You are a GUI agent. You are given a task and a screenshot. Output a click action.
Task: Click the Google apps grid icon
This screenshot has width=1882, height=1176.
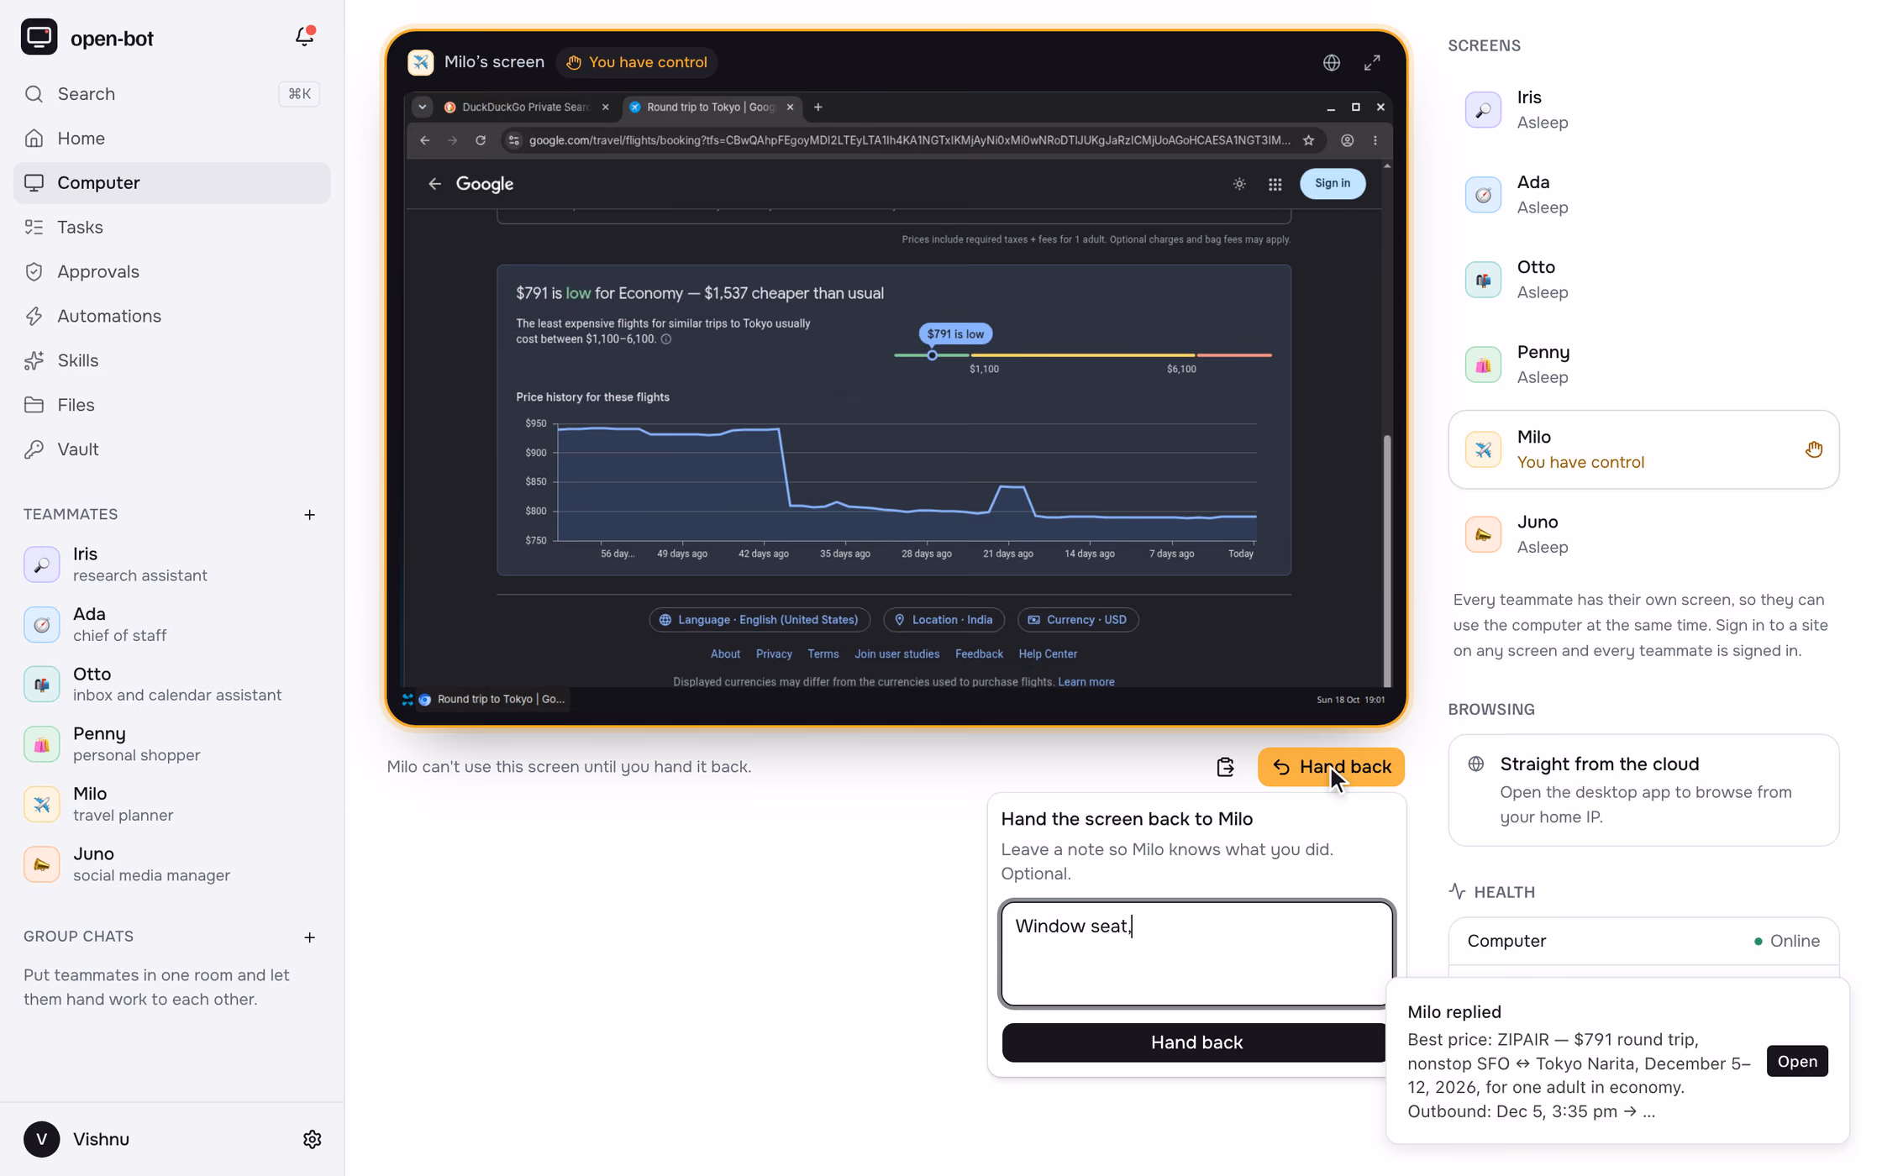pos(1275,184)
